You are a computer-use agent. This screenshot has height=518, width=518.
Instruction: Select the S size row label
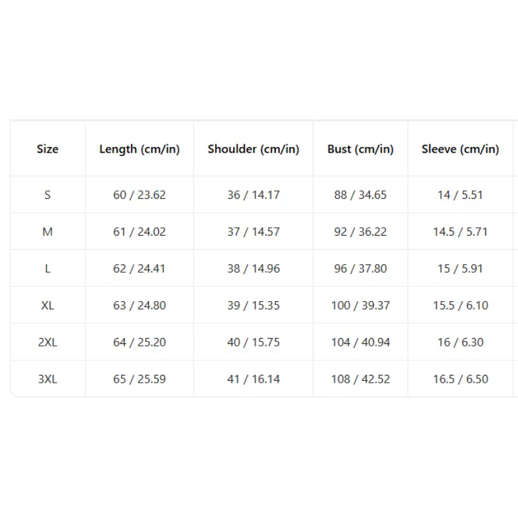pyautogui.click(x=47, y=195)
